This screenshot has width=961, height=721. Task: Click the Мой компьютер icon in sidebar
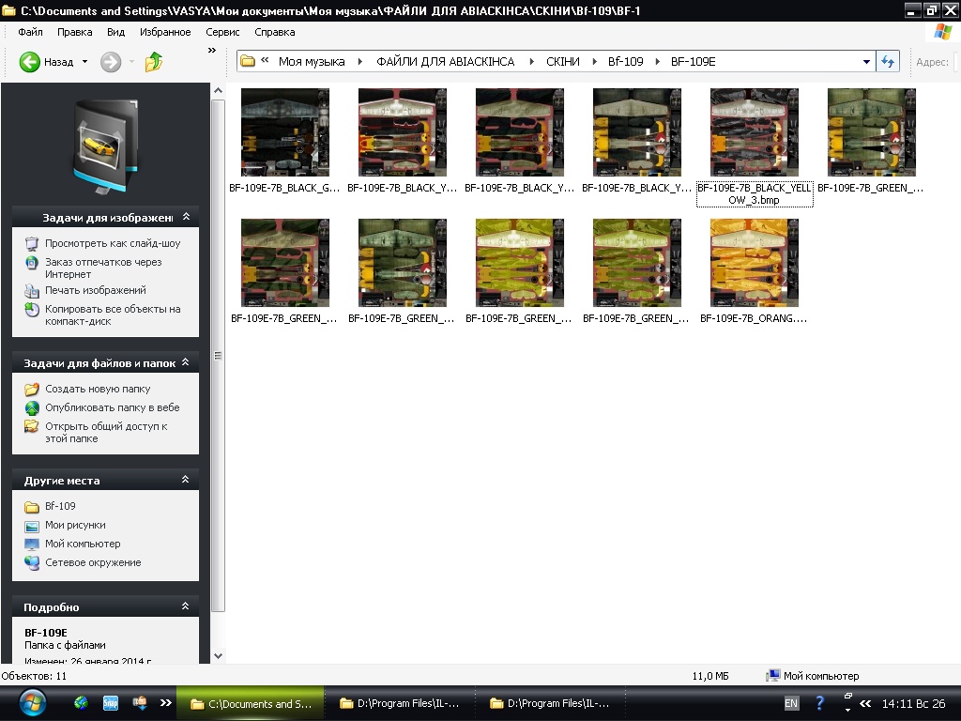32,544
